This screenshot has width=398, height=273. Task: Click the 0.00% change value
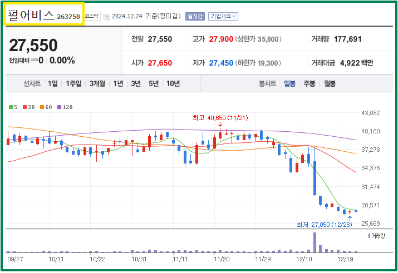(62, 61)
